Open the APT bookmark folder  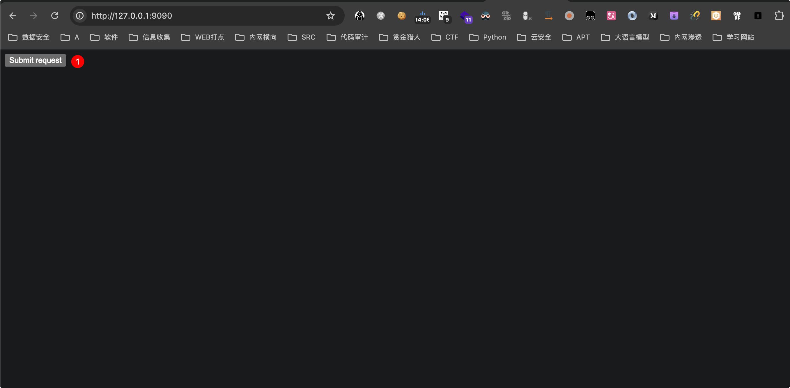(x=576, y=37)
